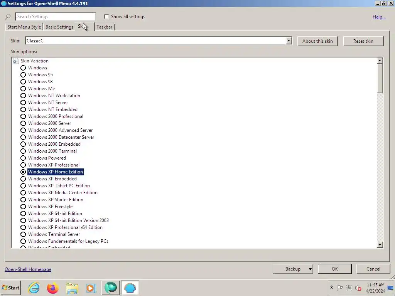Open the Skin dropdown arrow

[x=289, y=41]
